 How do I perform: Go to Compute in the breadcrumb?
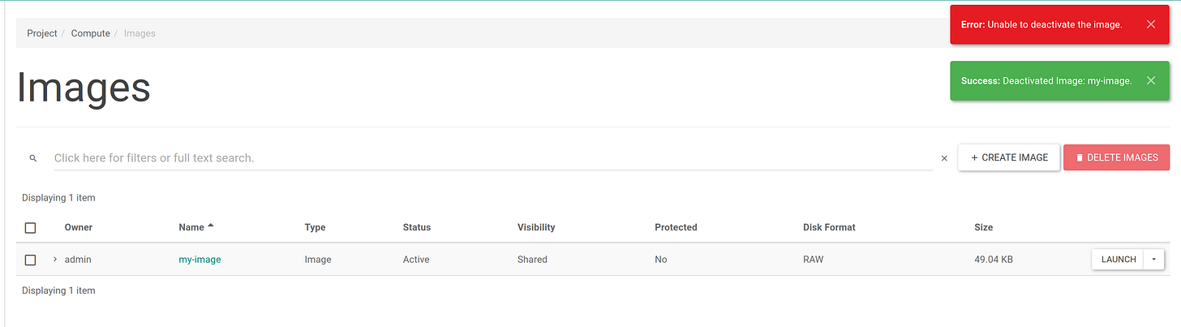(91, 33)
